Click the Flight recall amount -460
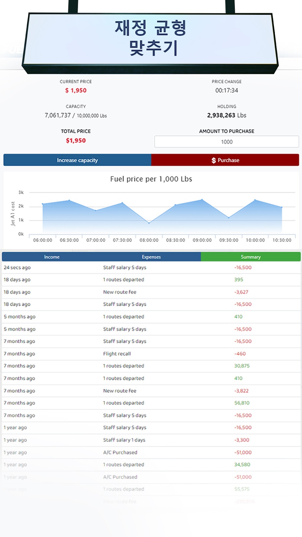 (240, 354)
